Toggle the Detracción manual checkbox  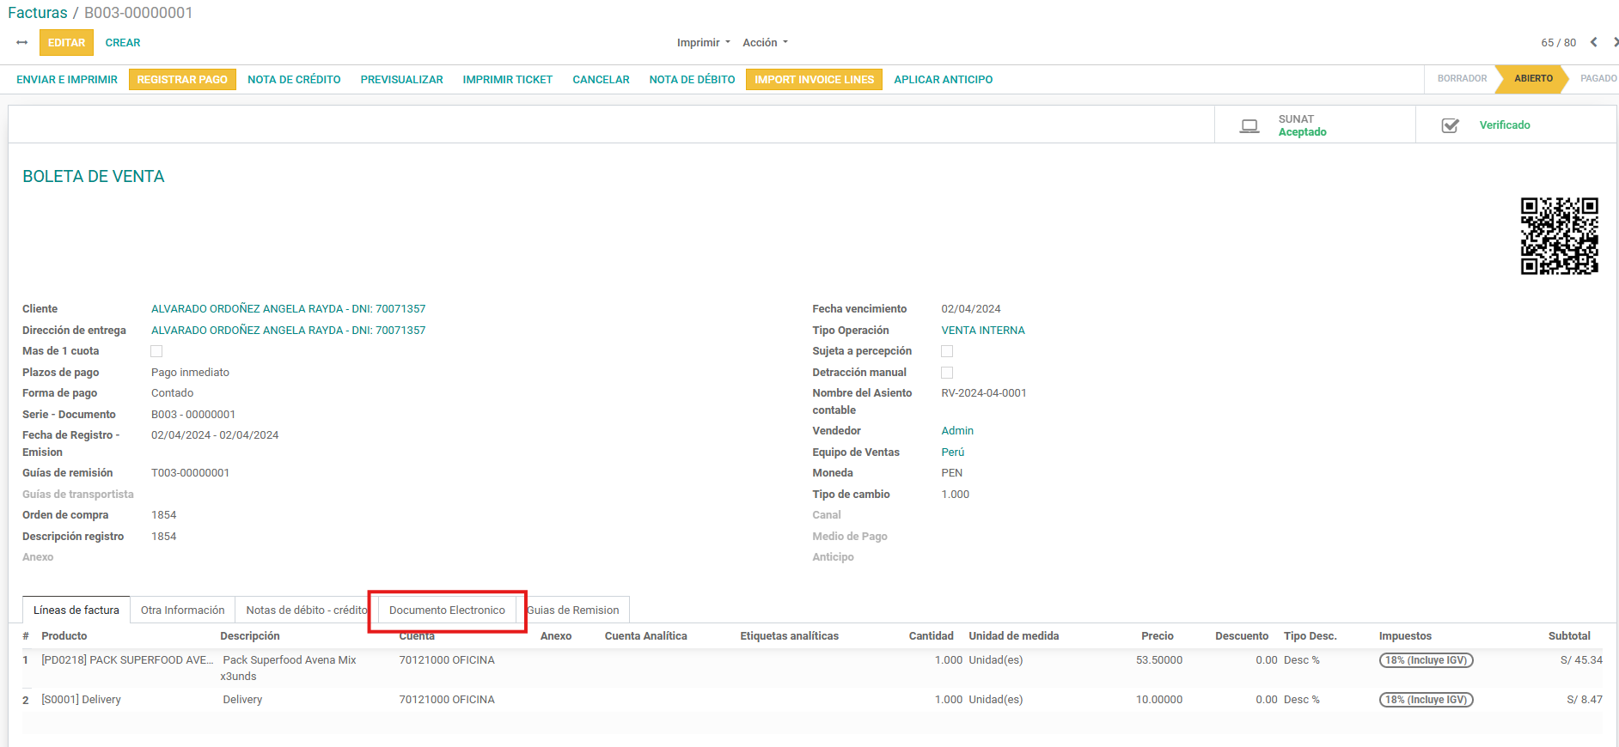947,373
